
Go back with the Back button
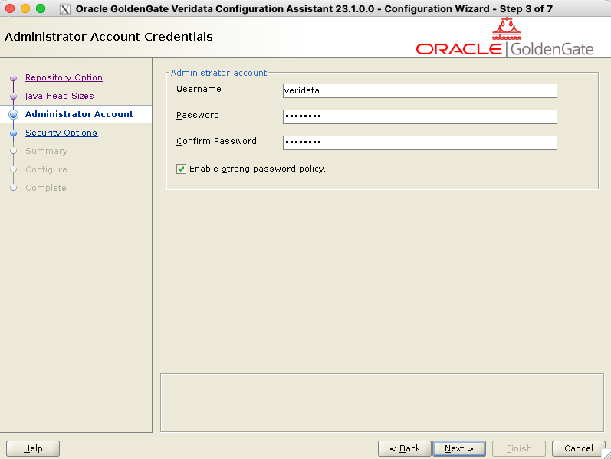(x=405, y=448)
